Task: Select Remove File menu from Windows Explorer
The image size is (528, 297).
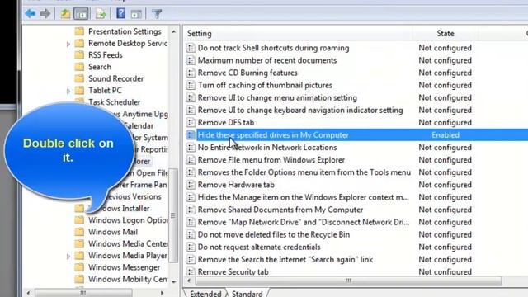Action: 271,160
